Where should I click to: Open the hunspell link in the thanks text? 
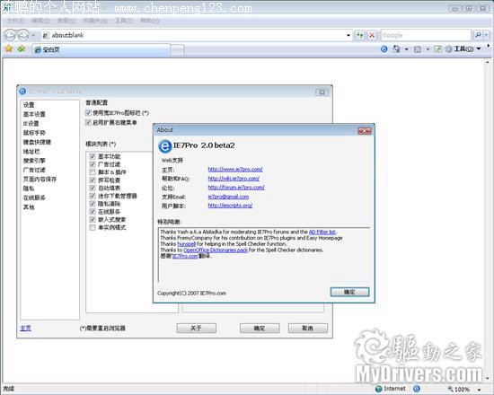187,244
